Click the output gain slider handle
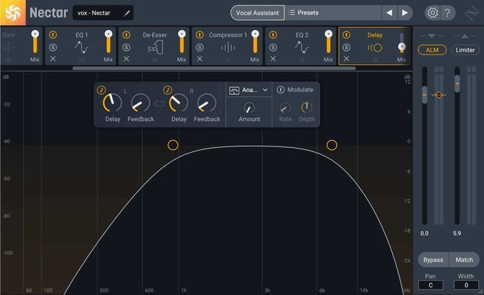Screen dimensions: 484x295 click(x=457, y=84)
